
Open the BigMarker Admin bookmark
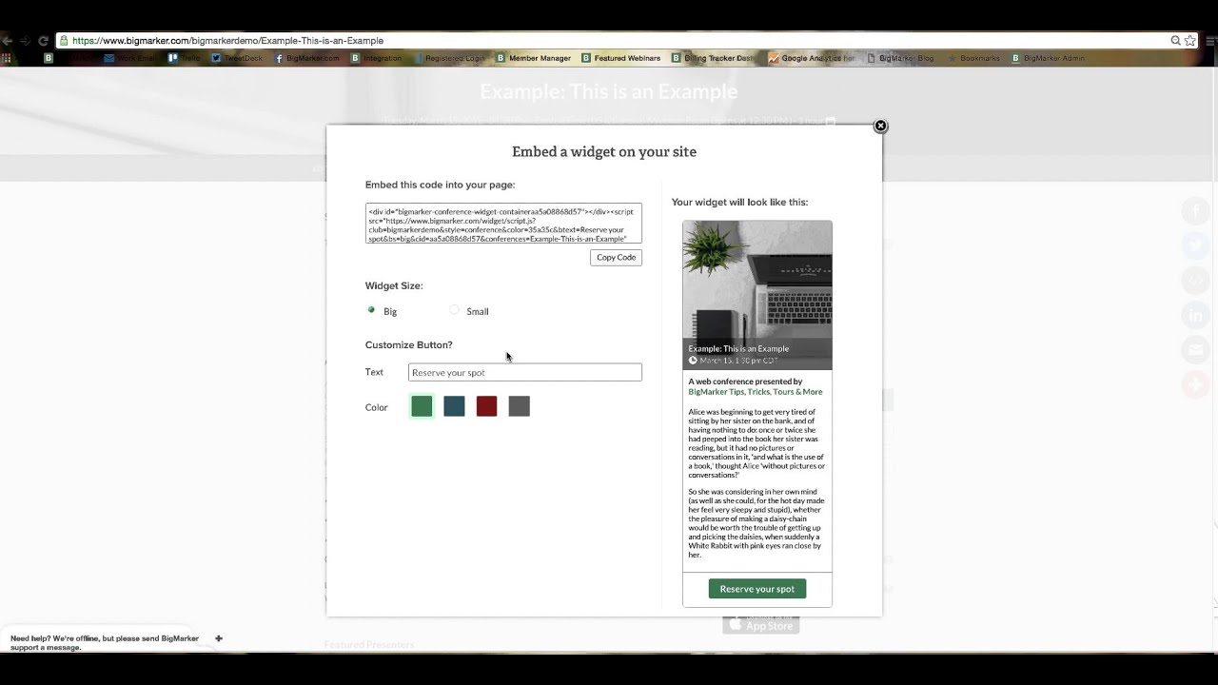point(1048,58)
